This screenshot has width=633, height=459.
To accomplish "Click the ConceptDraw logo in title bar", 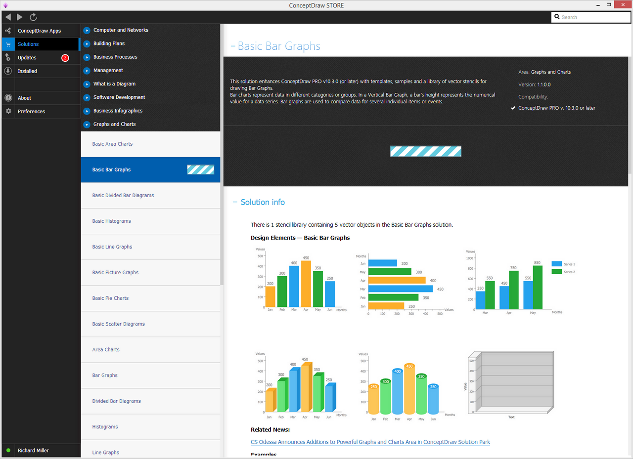I will [x=5, y=5].
